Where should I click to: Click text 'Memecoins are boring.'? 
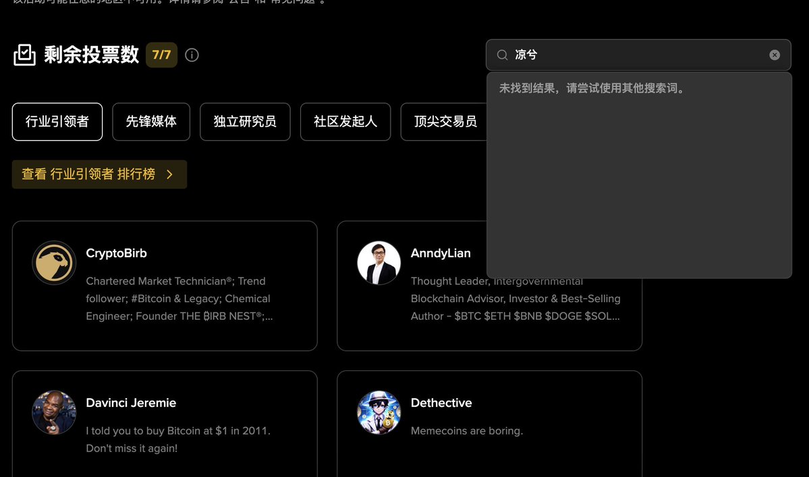(467, 430)
